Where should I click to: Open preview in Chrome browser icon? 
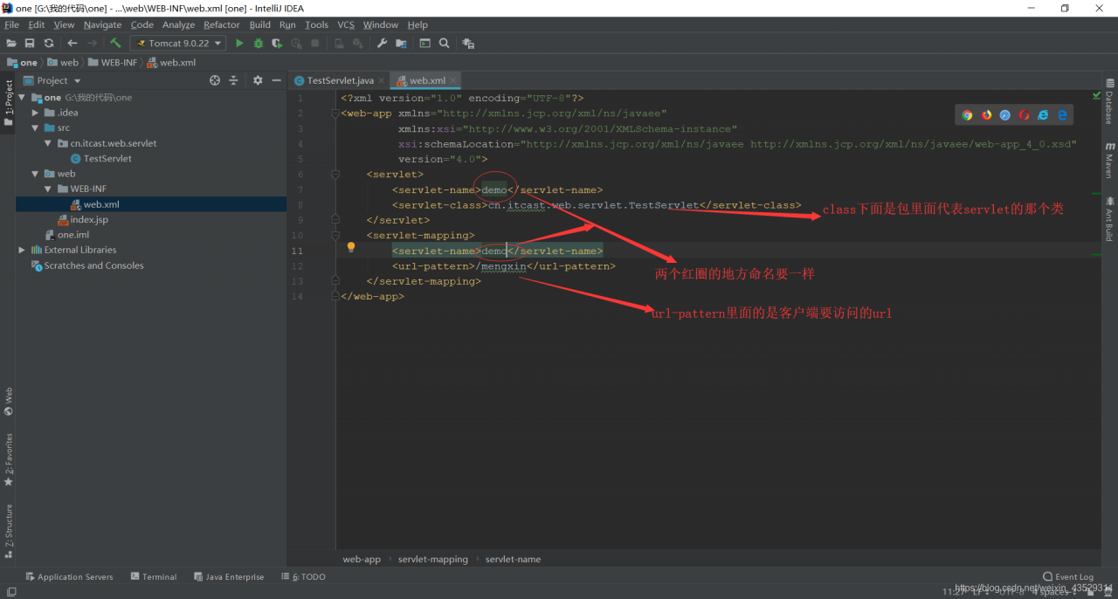click(967, 115)
